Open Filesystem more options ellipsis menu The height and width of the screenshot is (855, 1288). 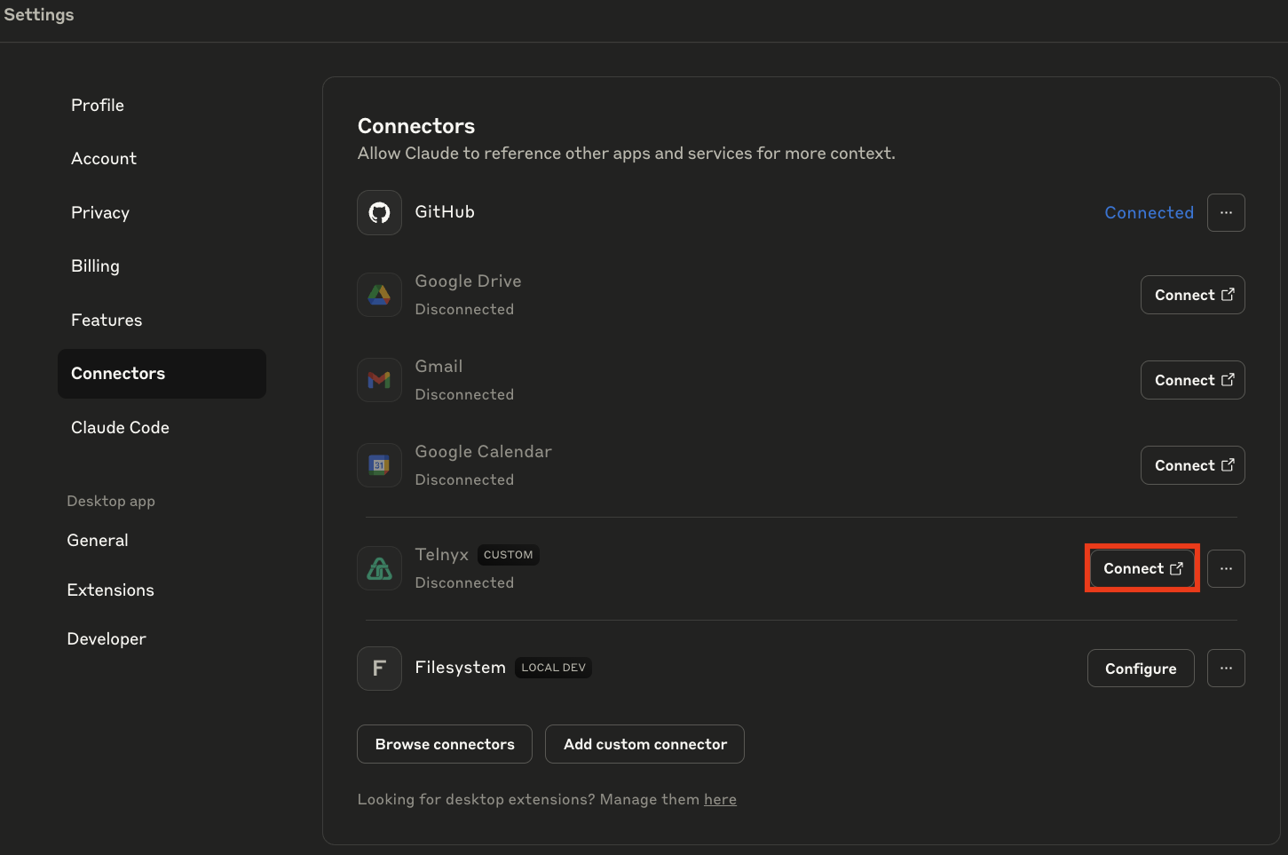(1225, 669)
